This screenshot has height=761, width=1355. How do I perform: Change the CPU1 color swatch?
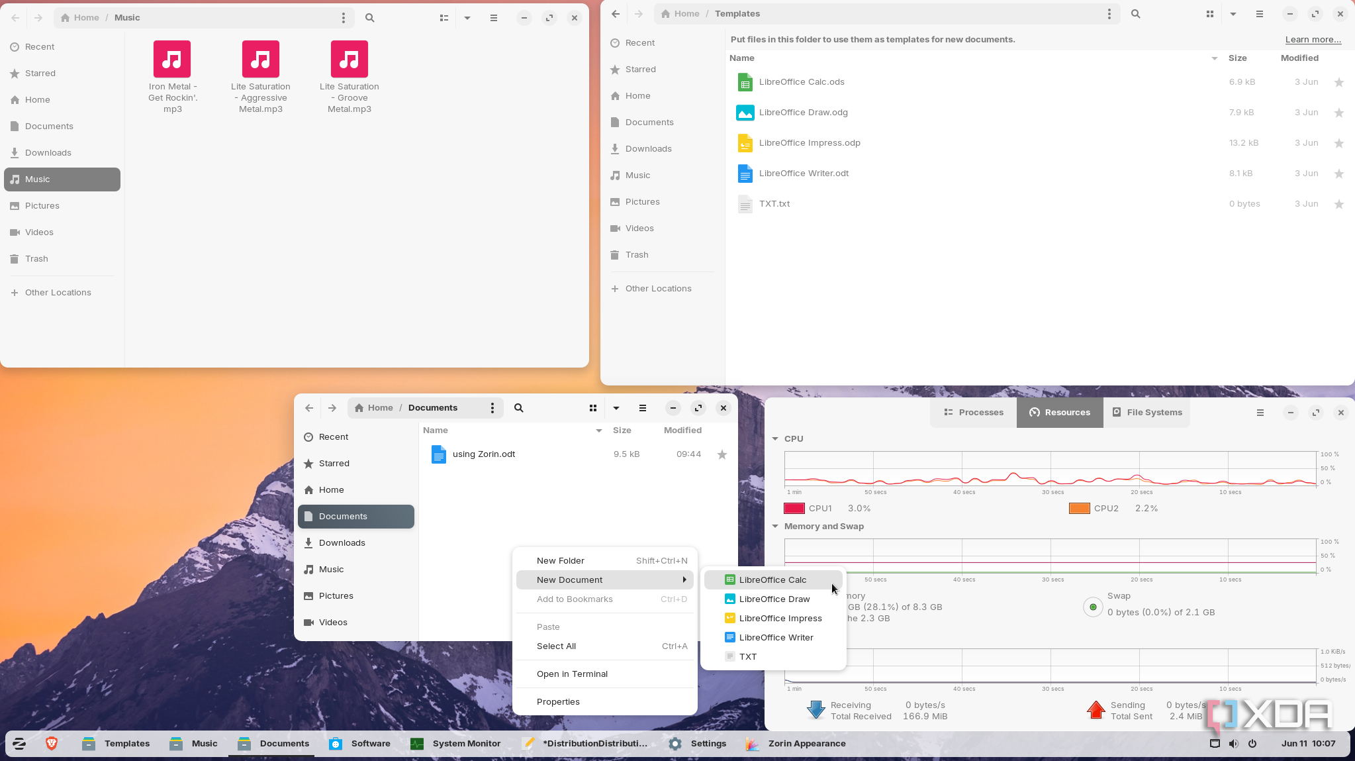tap(794, 509)
